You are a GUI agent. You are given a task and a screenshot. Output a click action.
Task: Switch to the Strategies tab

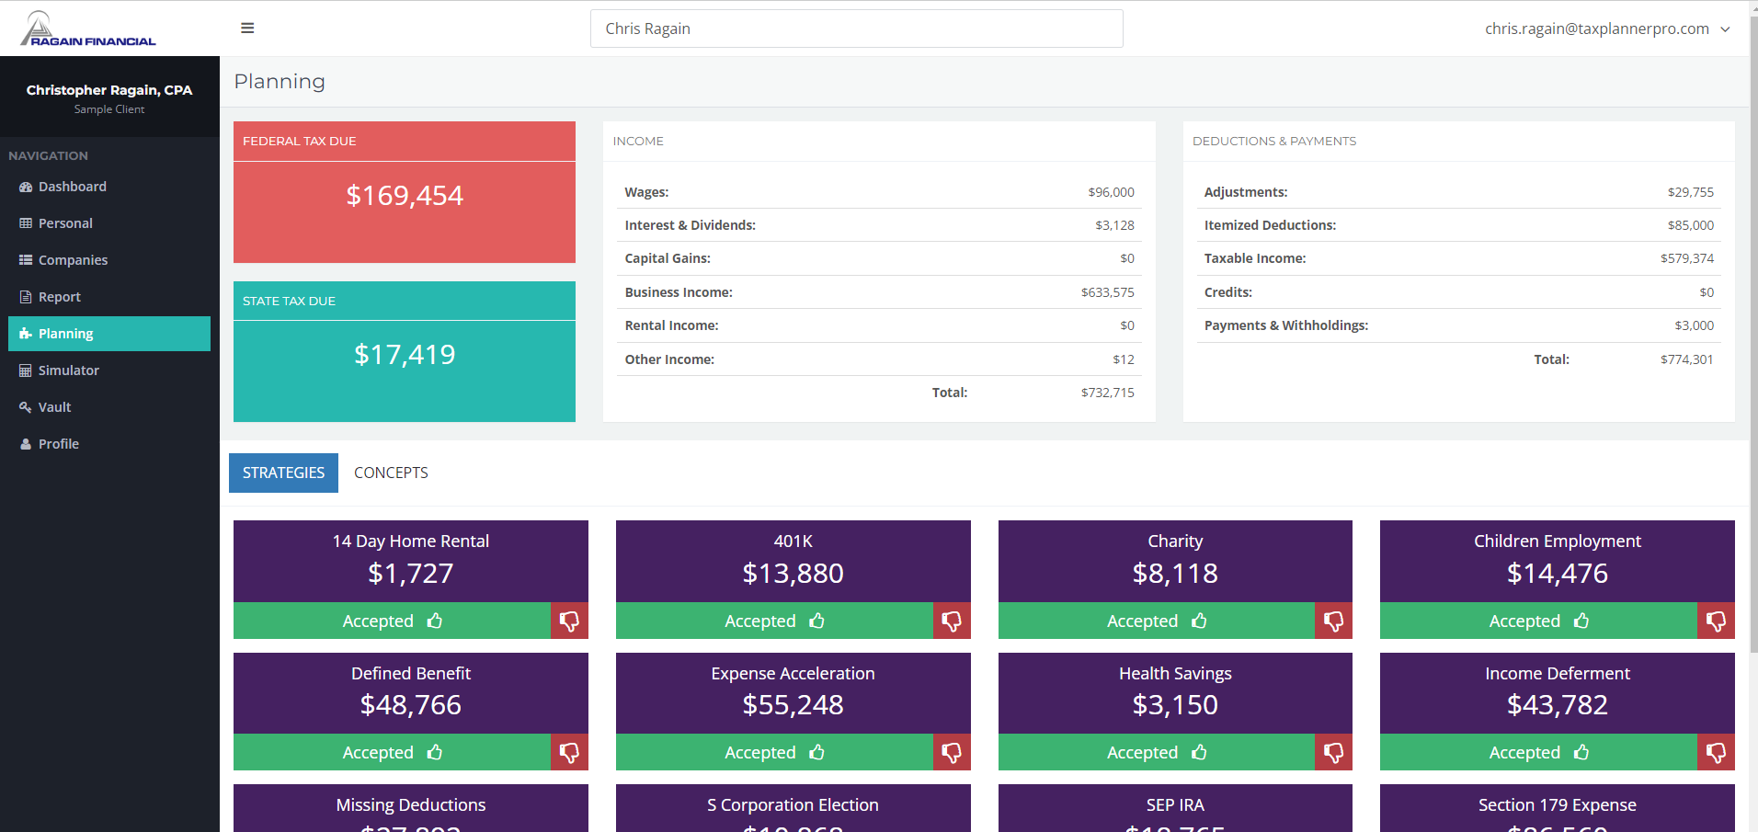(283, 473)
